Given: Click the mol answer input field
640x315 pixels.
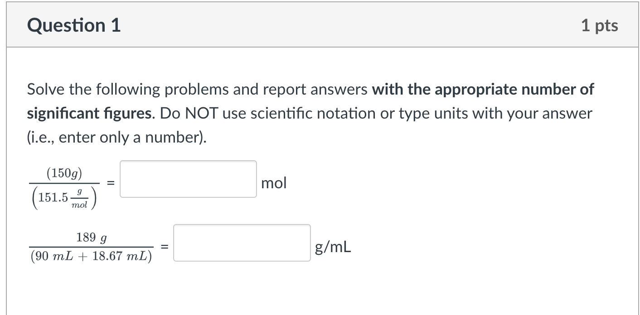Looking at the screenshot, I should coord(188,179).
